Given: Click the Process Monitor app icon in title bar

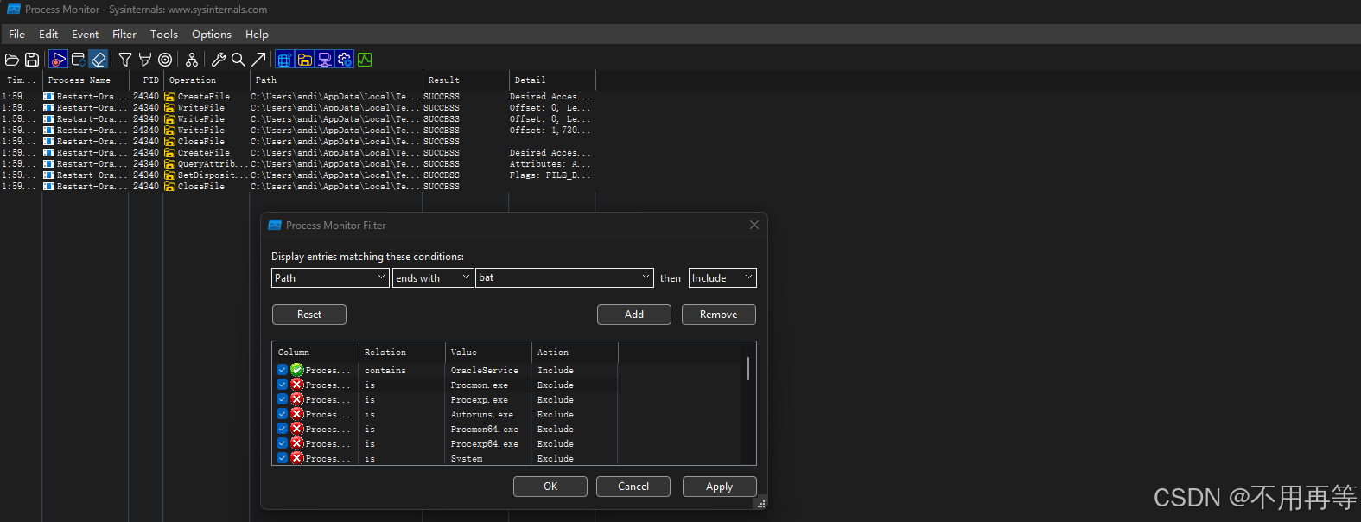Looking at the screenshot, I should point(13,10).
